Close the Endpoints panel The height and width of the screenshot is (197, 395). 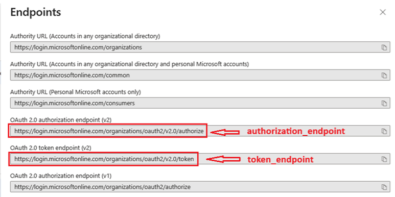coord(383,12)
